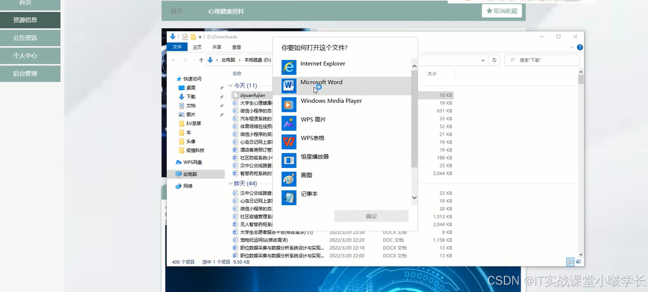The height and width of the screenshot is (292, 648).
Task: Click the back navigation arrow in Explorer
Action: 174,60
